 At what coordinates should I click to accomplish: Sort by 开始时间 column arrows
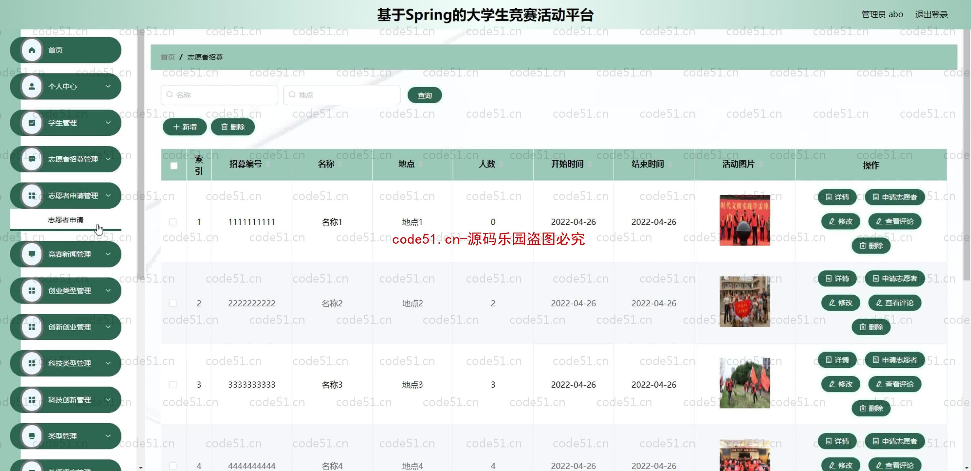pyautogui.click(x=590, y=165)
